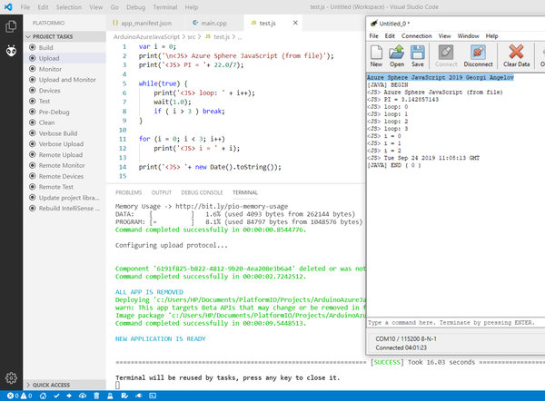Open the Selection menu in VS Code
Screen dimensions: 545x401
click(x=69, y=7)
